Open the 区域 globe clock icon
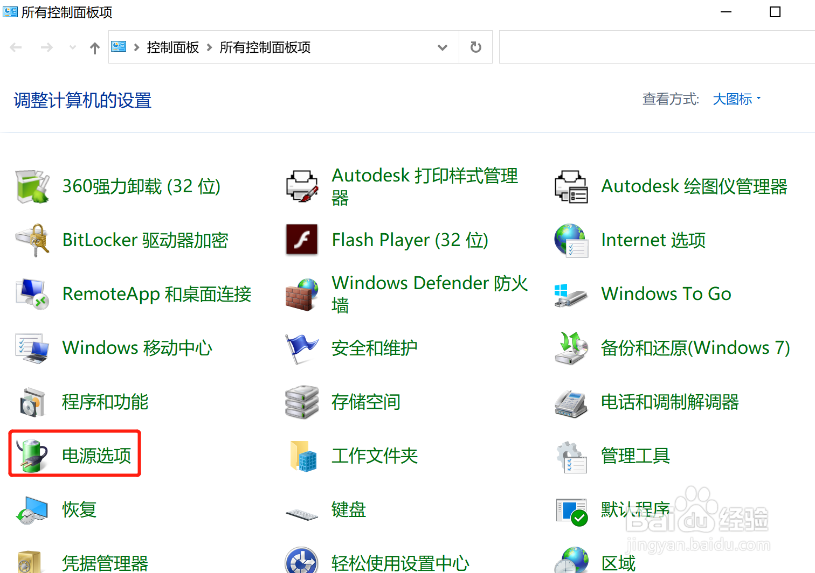The image size is (815, 573). 571,560
